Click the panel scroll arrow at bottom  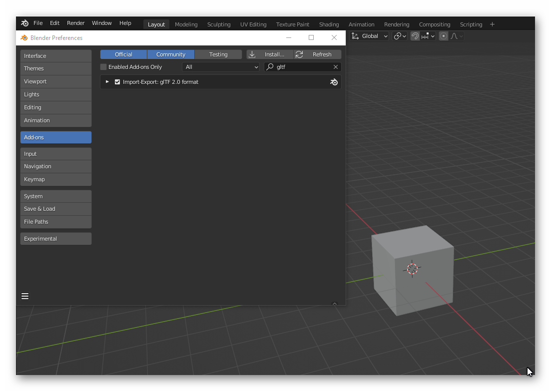point(335,303)
